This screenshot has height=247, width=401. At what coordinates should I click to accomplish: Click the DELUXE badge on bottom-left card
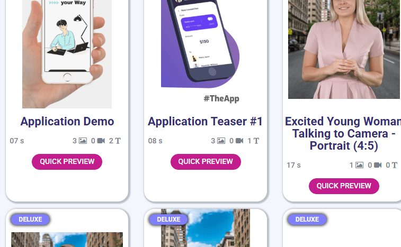pyautogui.click(x=30, y=219)
